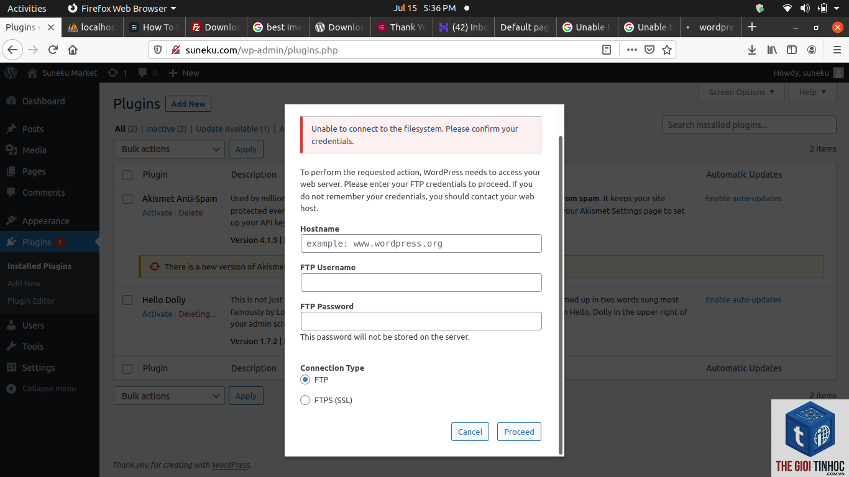
Task: Select the FTP connection type radio
Action: click(x=305, y=379)
